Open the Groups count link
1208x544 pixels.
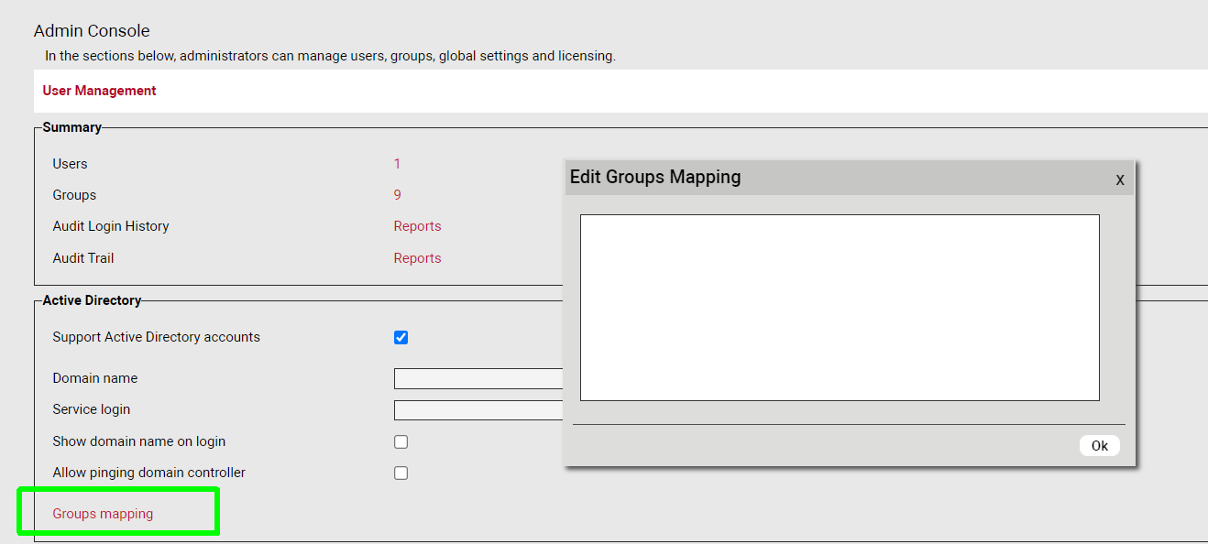[397, 195]
